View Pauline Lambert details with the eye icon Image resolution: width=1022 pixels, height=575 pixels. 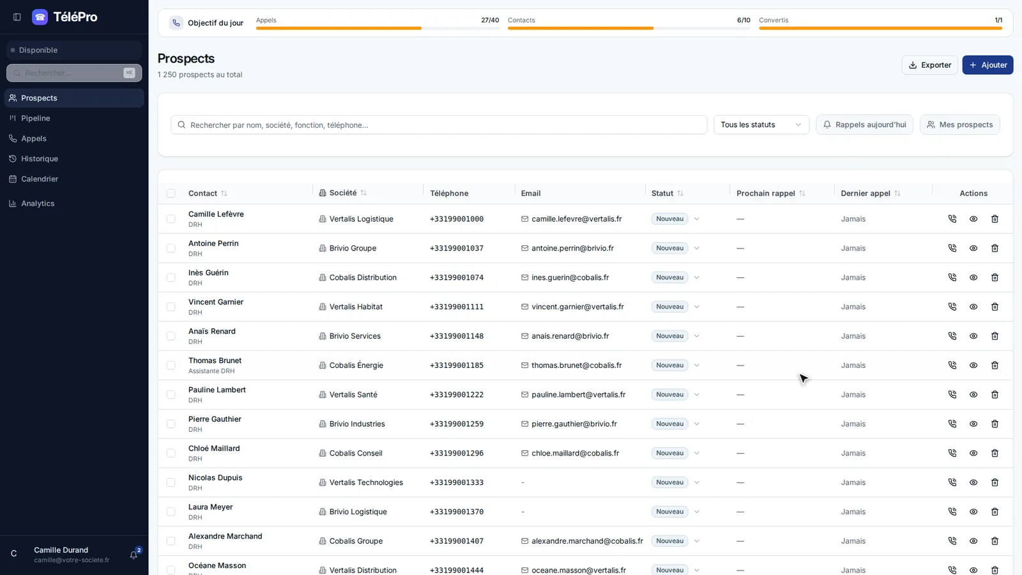tap(973, 395)
